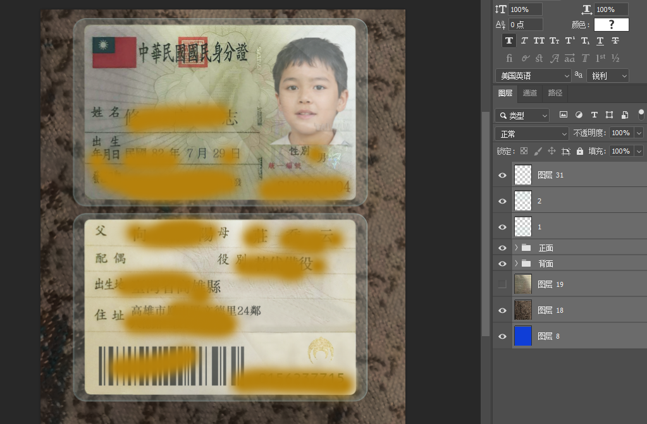
Task: Lock layer position icon
Action: click(x=551, y=151)
